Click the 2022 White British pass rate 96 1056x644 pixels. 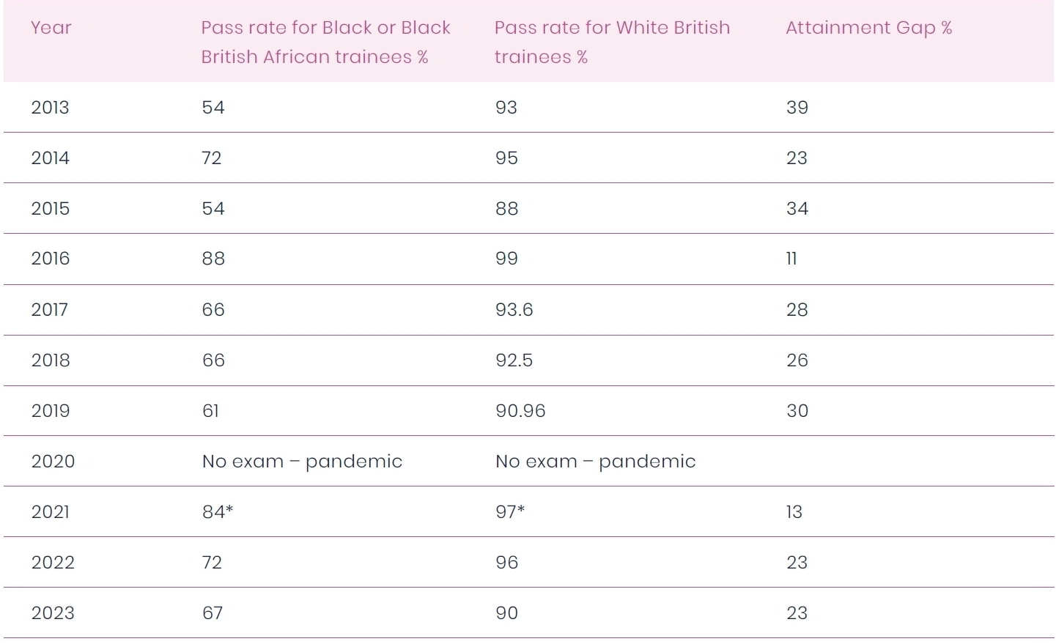[506, 563]
